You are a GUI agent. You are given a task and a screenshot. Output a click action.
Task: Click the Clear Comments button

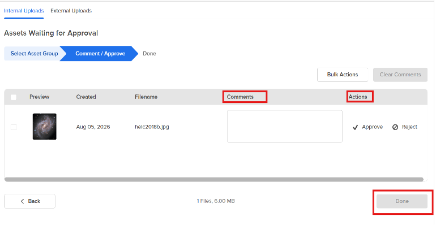[400, 75]
